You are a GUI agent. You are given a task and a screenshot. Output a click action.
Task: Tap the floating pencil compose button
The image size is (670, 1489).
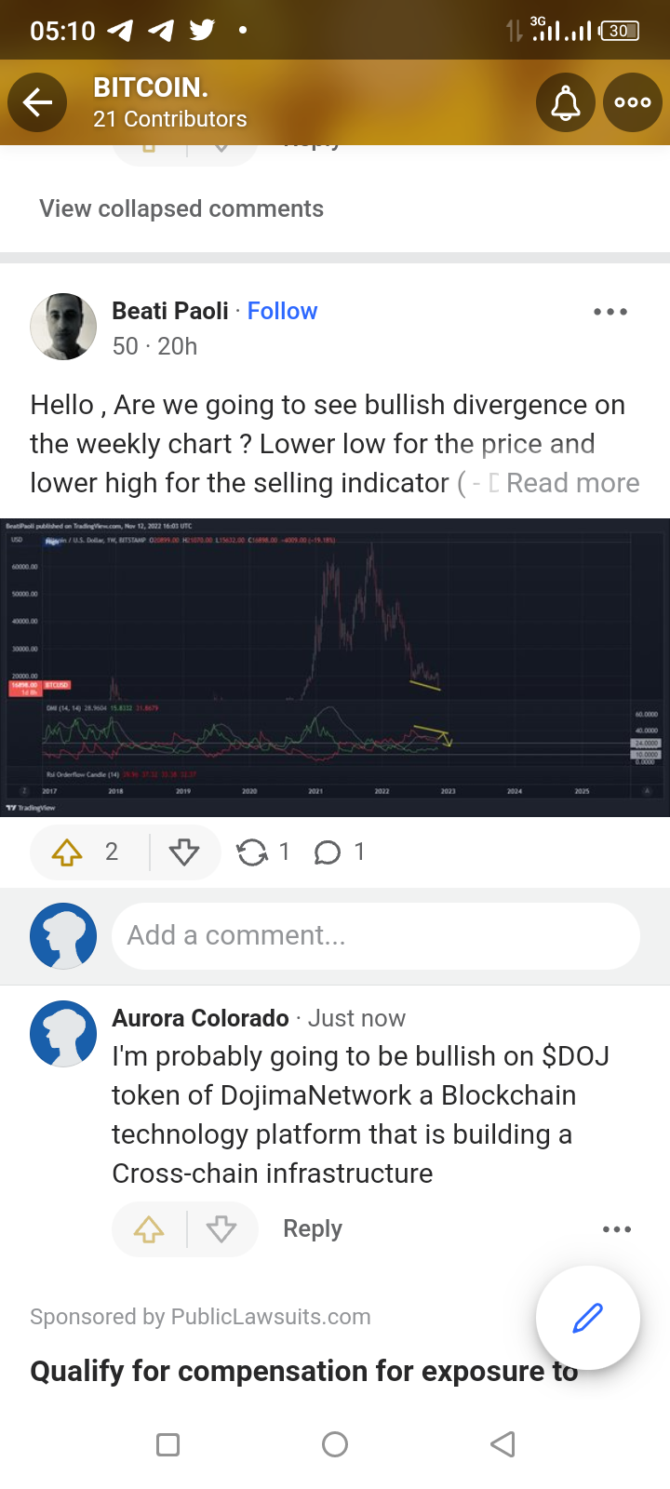pyautogui.click(x=588, y=1318)
